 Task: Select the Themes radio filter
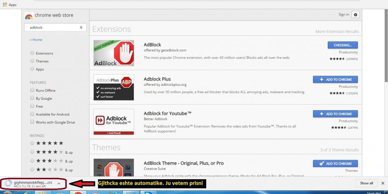point(32,61)
